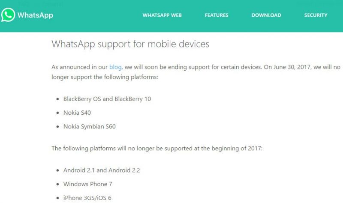Click the text longer support the following platforms
This screenshot has height=203, width=343.
point(105,77)
